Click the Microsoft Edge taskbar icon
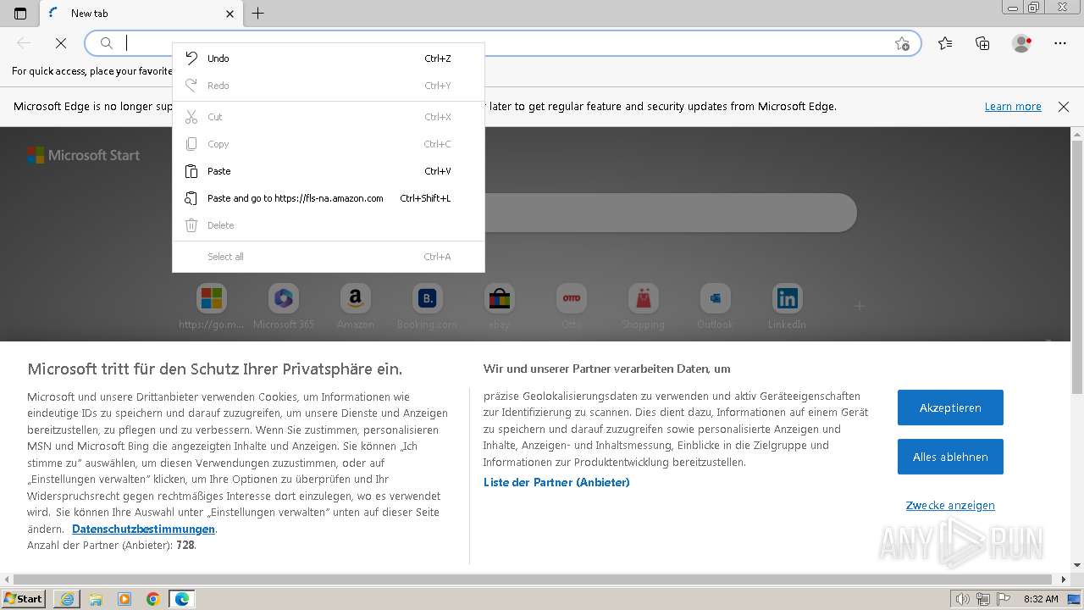The width and height of the screenshot is (1084, 610). point(182,599)
